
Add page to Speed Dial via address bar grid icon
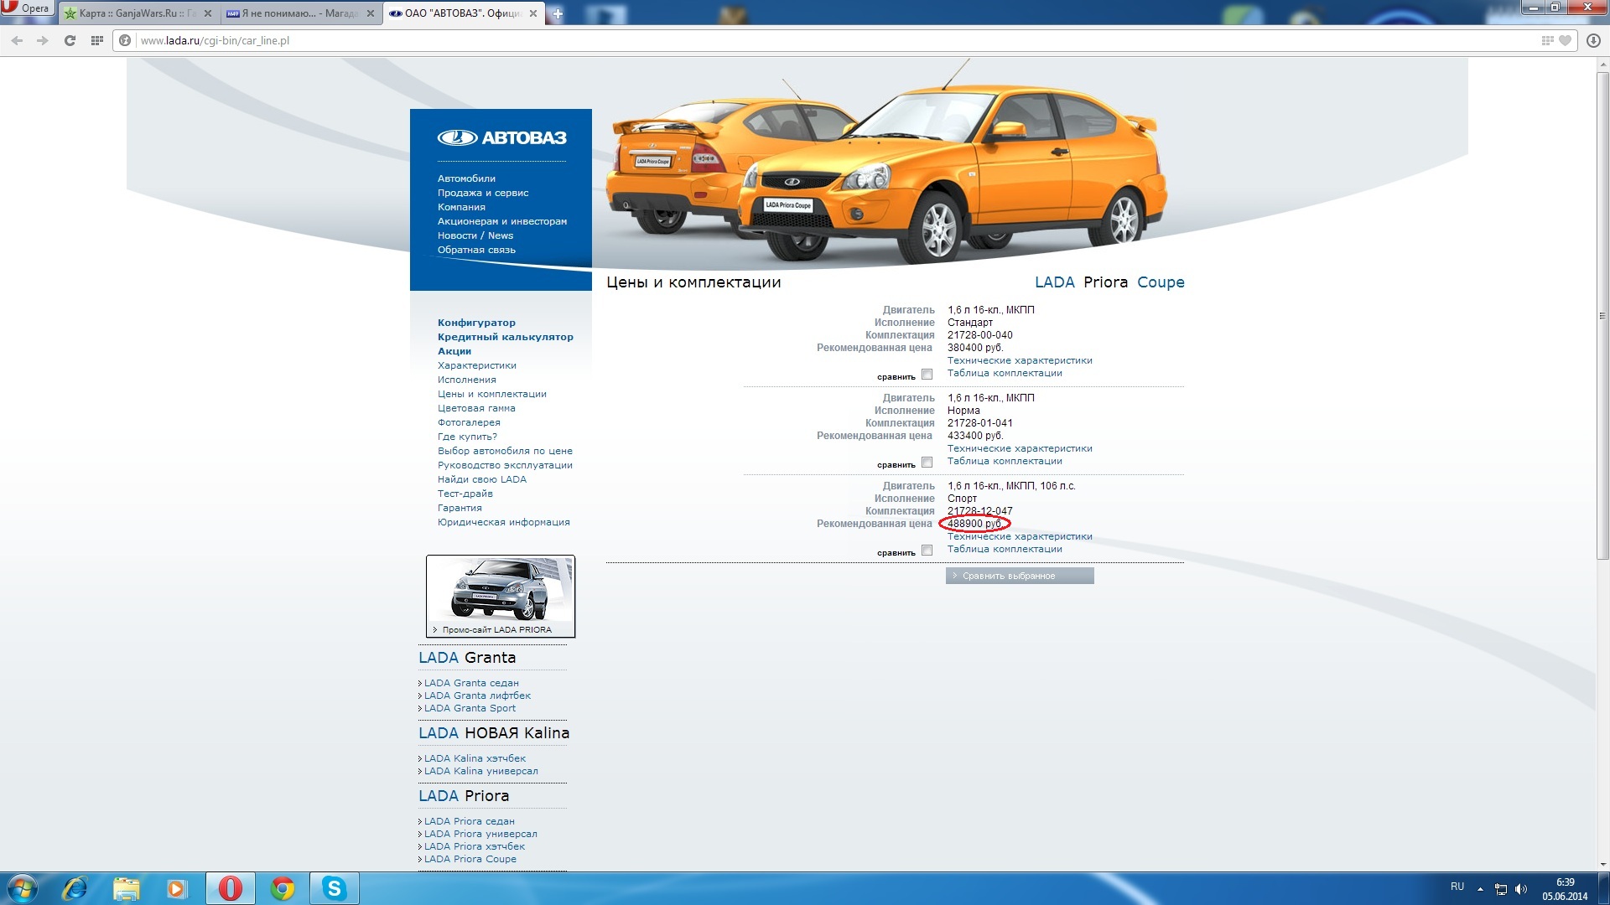1547,40
